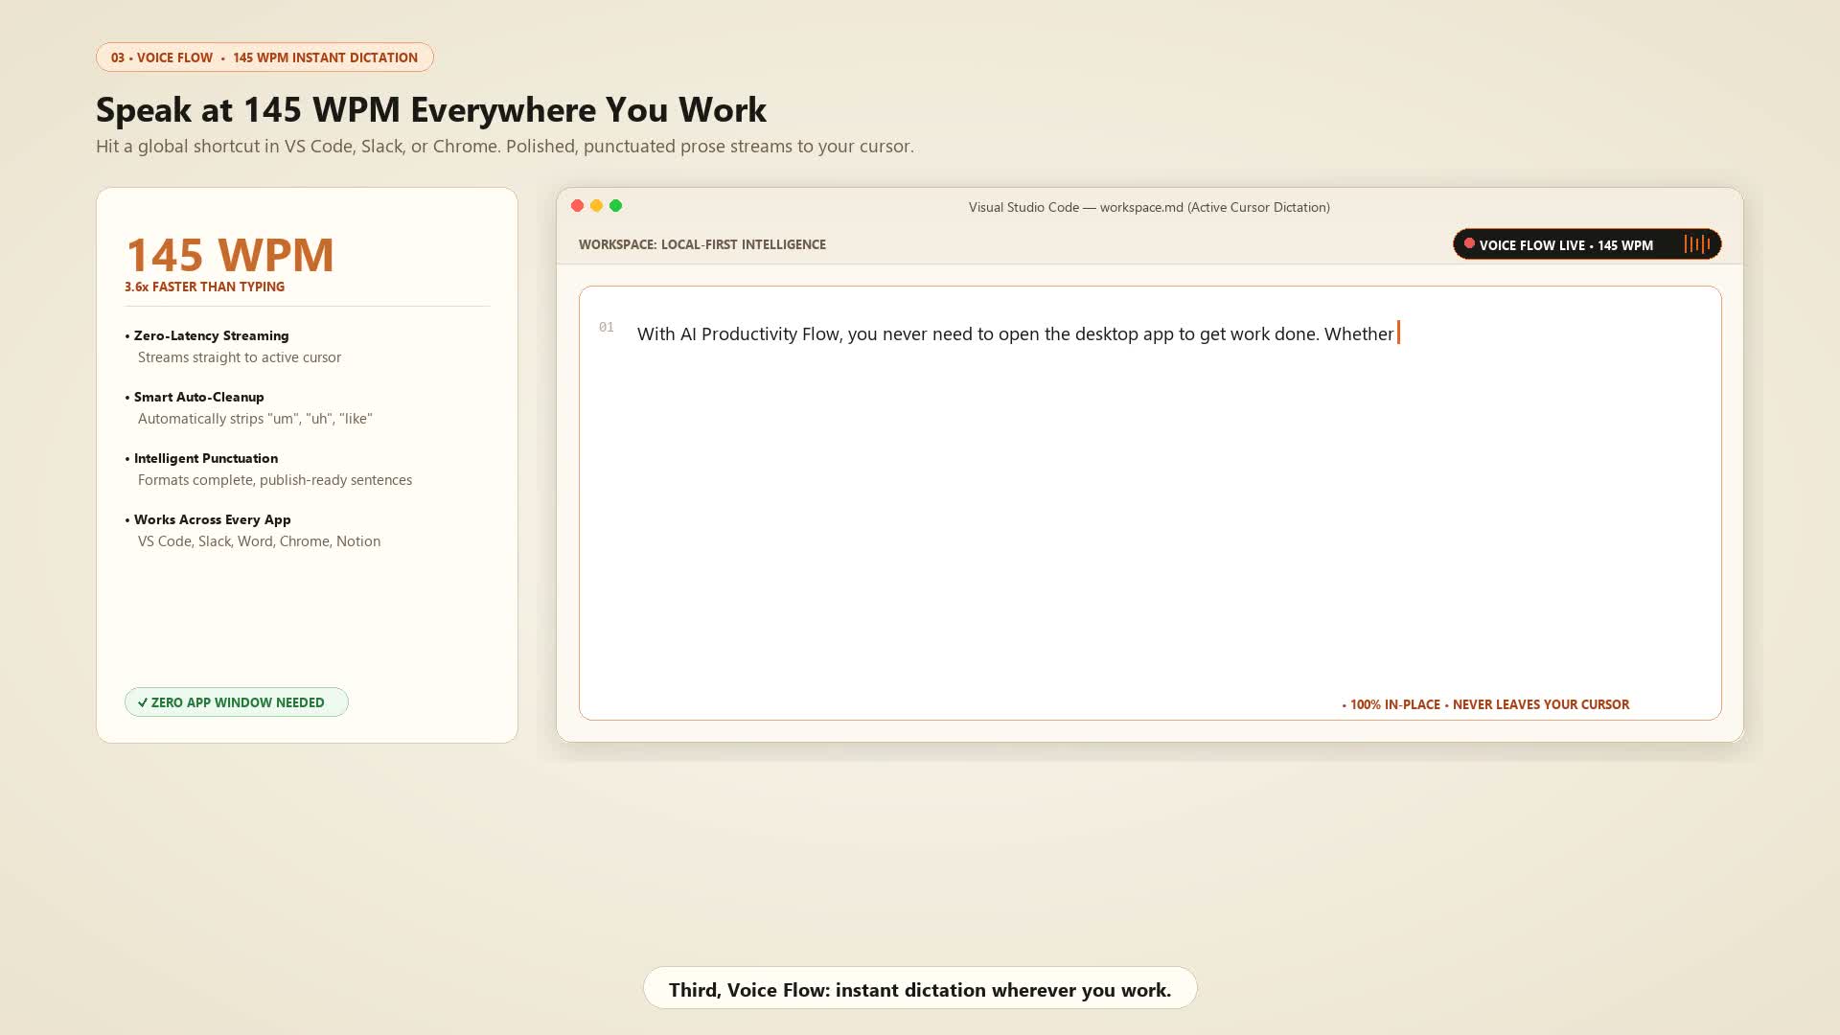Click the Zero-Latency Streaming feature title
This screenshot has height=1035, width=1840.
(x=211, y=336)
